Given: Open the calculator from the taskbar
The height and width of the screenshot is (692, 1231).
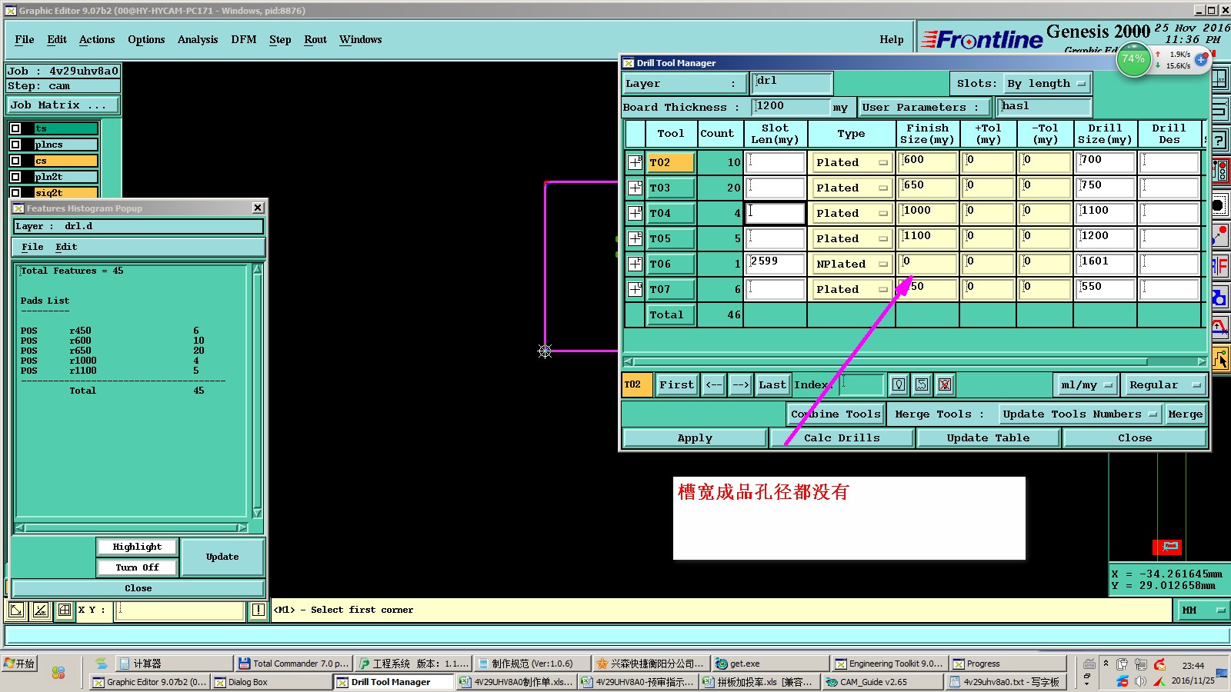Looking at the screenshot, I should coord(175,664).
